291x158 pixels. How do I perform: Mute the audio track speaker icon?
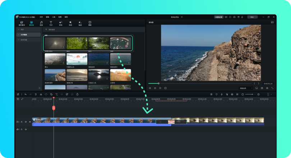[x=26, y=129]
